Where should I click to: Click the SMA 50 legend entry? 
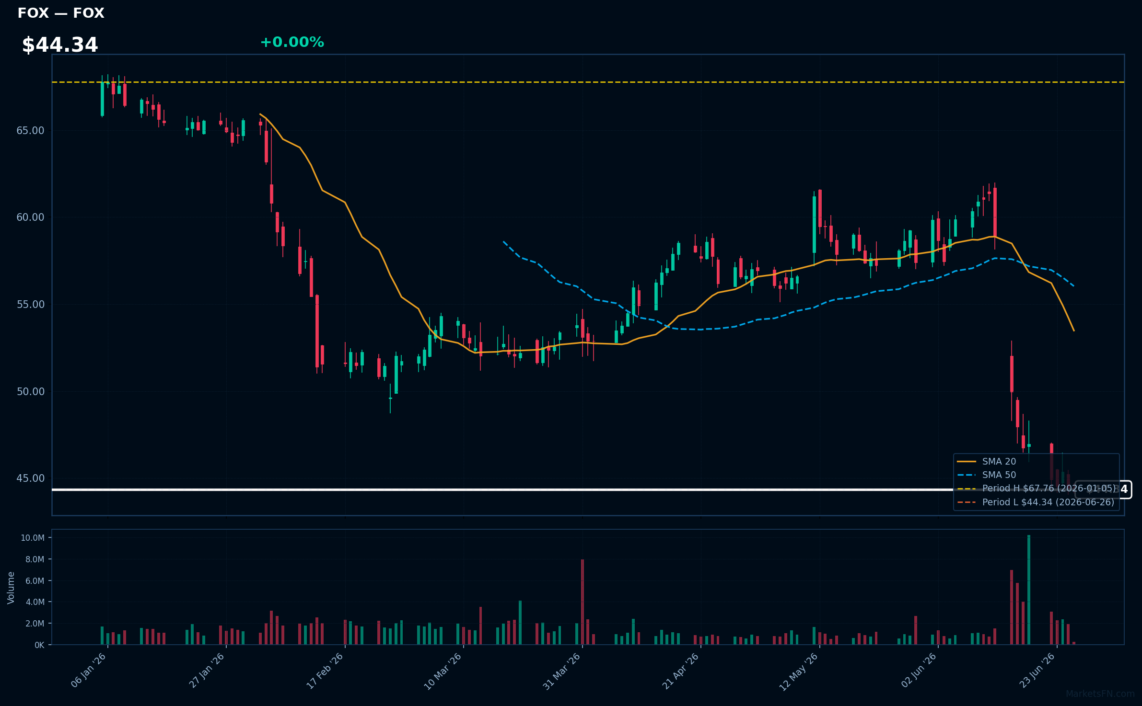point(987,475)
